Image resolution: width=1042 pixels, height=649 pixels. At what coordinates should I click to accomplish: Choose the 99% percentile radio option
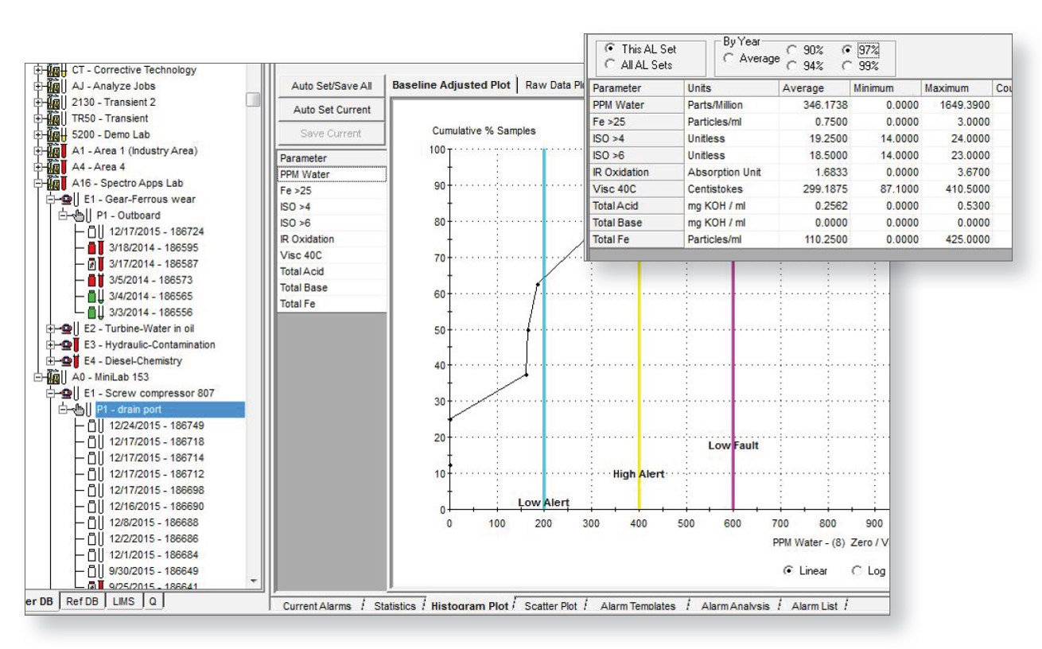click(x=847, y=66)
